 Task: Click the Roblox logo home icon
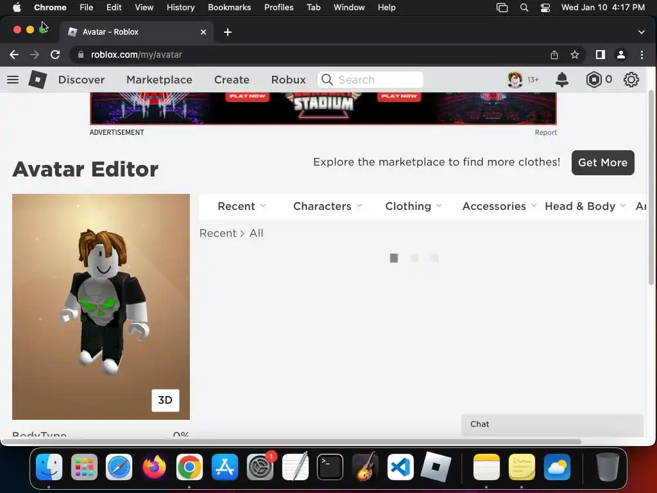click(x=37, y=80)
